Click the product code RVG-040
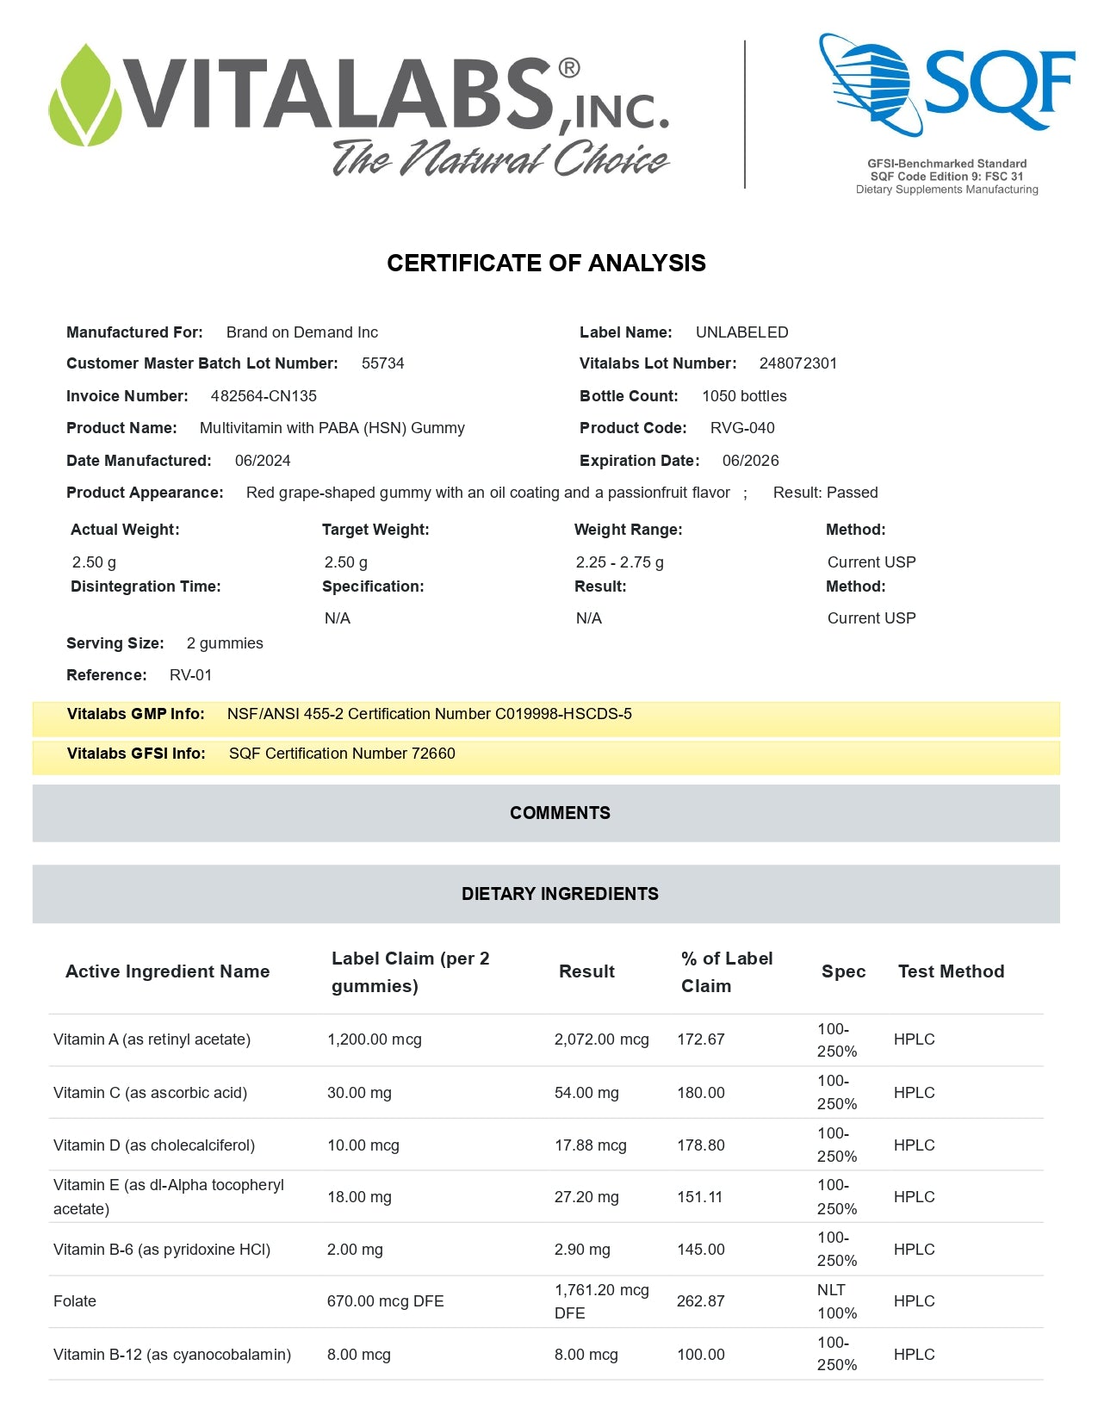The width and height of the screenshot is (1098, 1421). point(742,428)
